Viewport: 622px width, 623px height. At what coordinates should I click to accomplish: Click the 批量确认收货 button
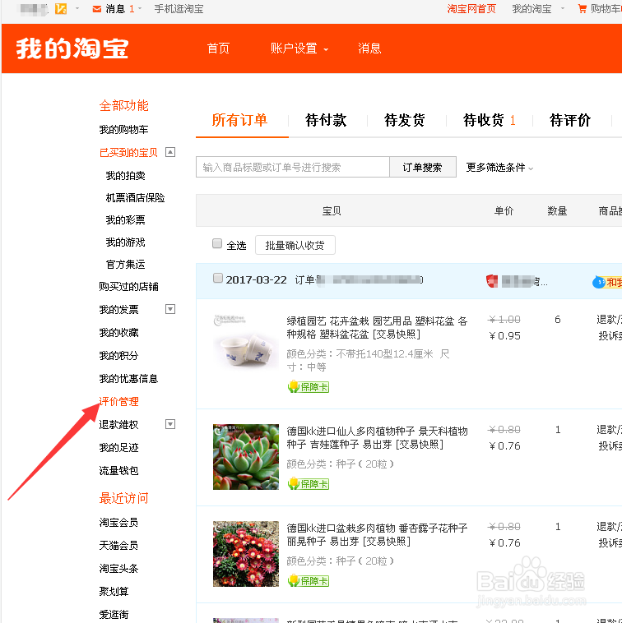(295, 245)
